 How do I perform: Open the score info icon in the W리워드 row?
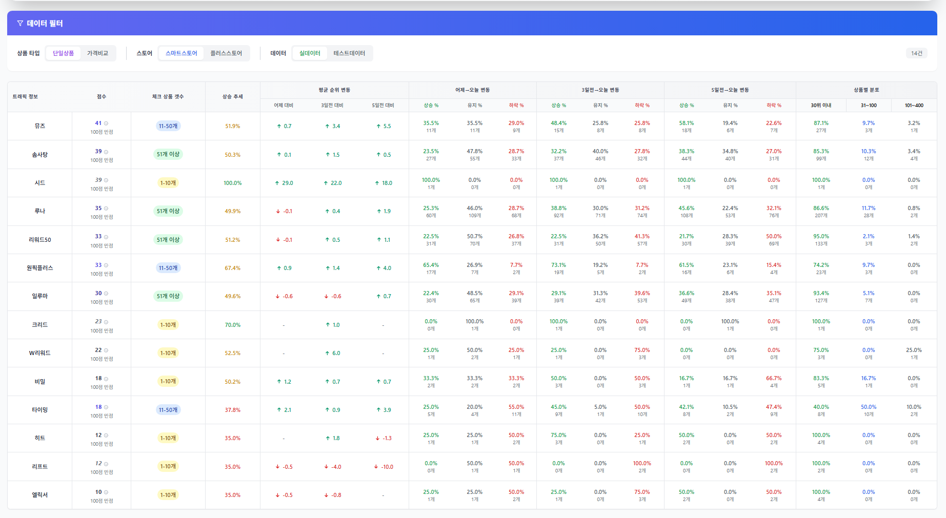(106, 350)
